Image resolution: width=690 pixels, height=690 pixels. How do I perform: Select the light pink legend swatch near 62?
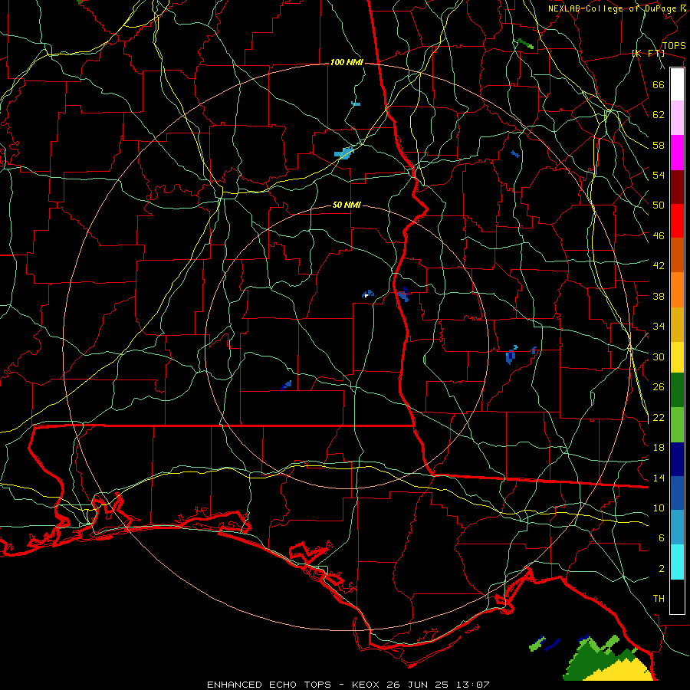(x=677, y=117)
